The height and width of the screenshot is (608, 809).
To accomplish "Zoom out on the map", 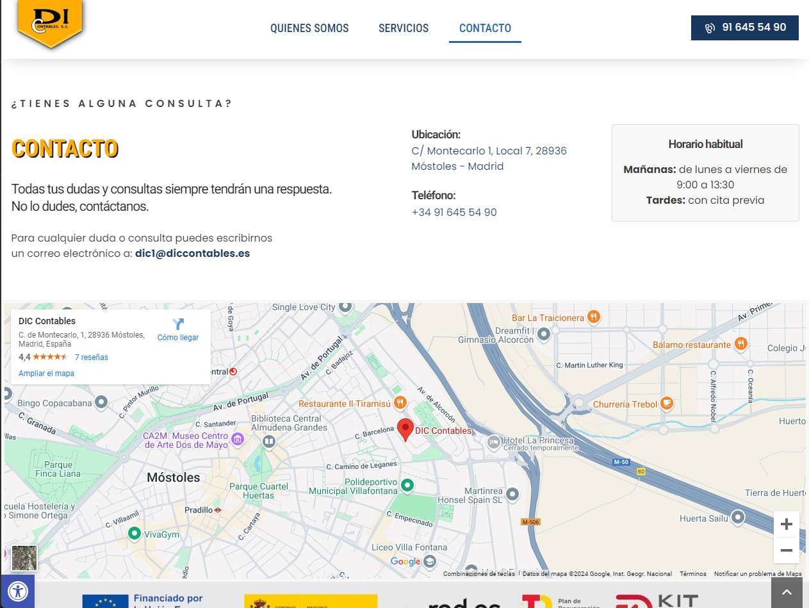I will tap(786, 550).
